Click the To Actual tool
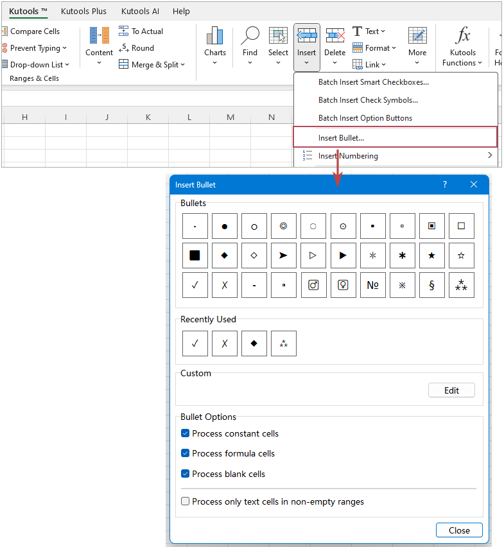This screenshot has width=504, height=547. (x=141, y=31)
